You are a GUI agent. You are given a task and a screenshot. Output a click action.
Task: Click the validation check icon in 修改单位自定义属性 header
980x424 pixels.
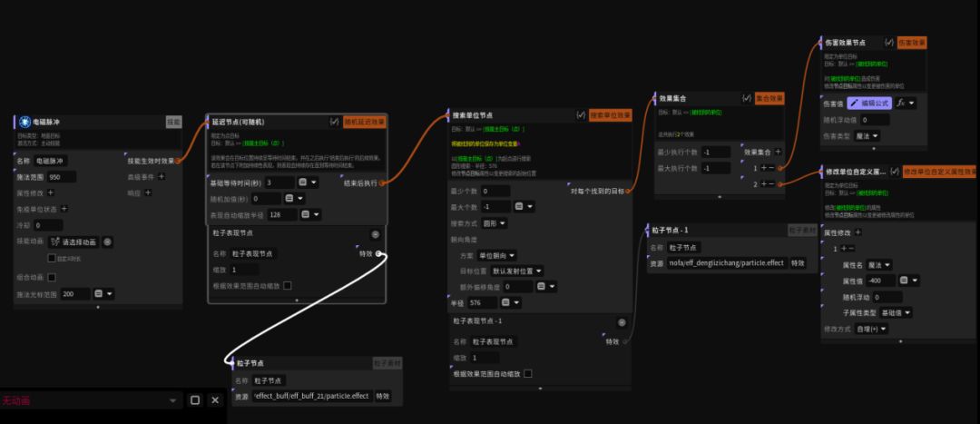[895, 172]
